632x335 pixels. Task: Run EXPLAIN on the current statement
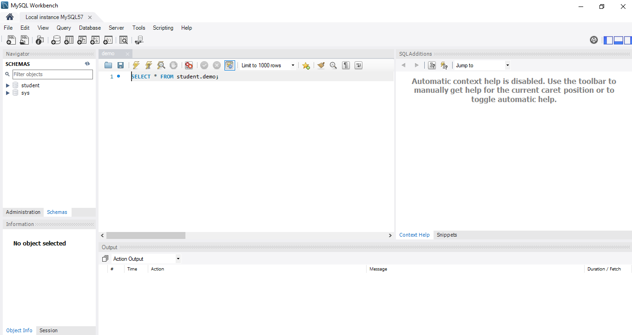161,65
